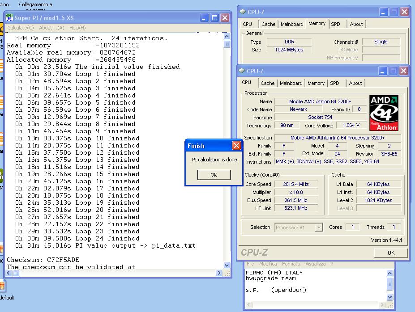Open Calculate menu in Super PI
The image size is (415, 312).
pos(21,28)
